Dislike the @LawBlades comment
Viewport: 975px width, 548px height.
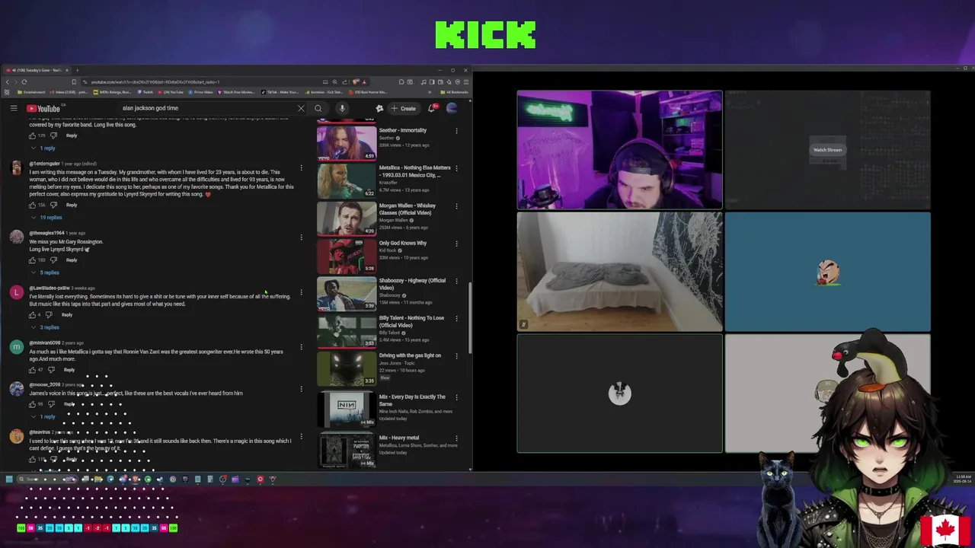pos(49,315)
